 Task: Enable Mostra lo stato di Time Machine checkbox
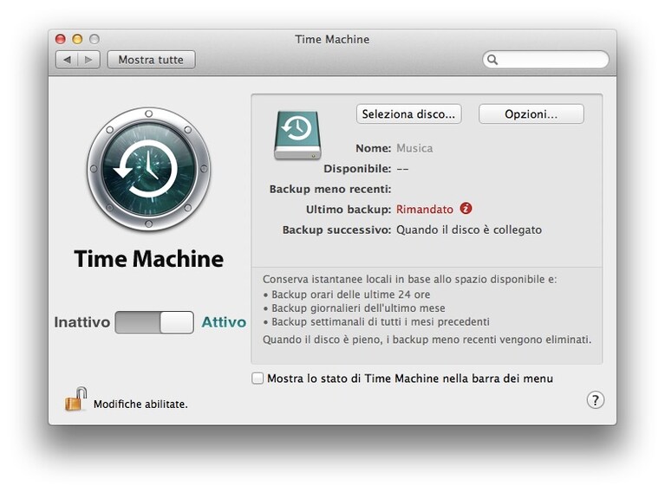click(258, 378)
